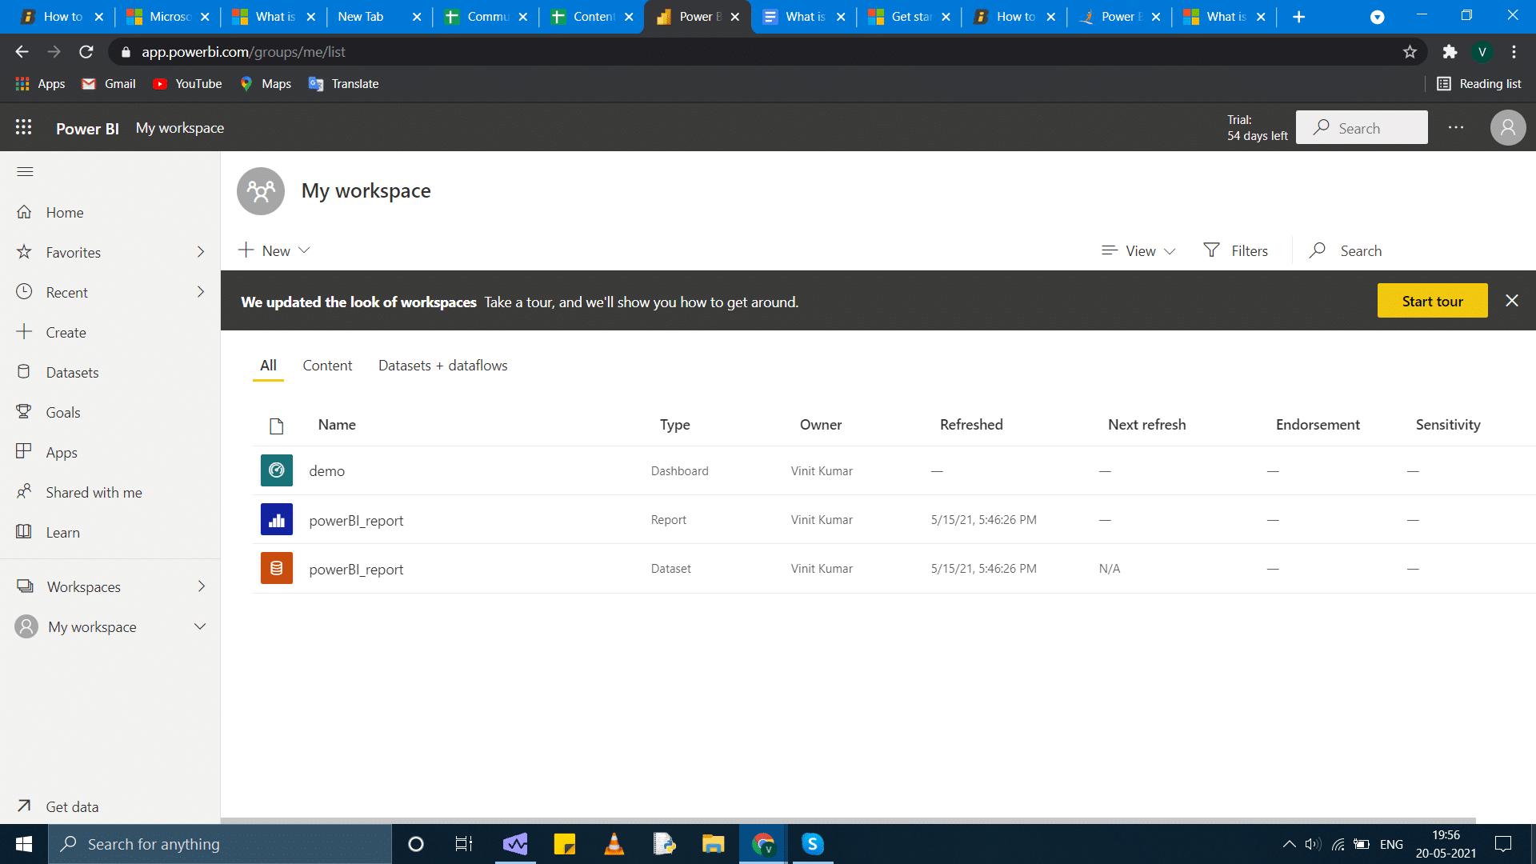The width and height of the screenshot is (1536, 864).
Task: Click the powerBI_report Dataset icon
Action: click(x=277, y=568)
